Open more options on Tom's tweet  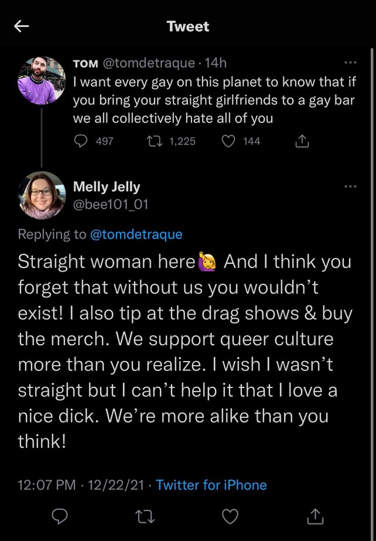[x=350, y=63]
